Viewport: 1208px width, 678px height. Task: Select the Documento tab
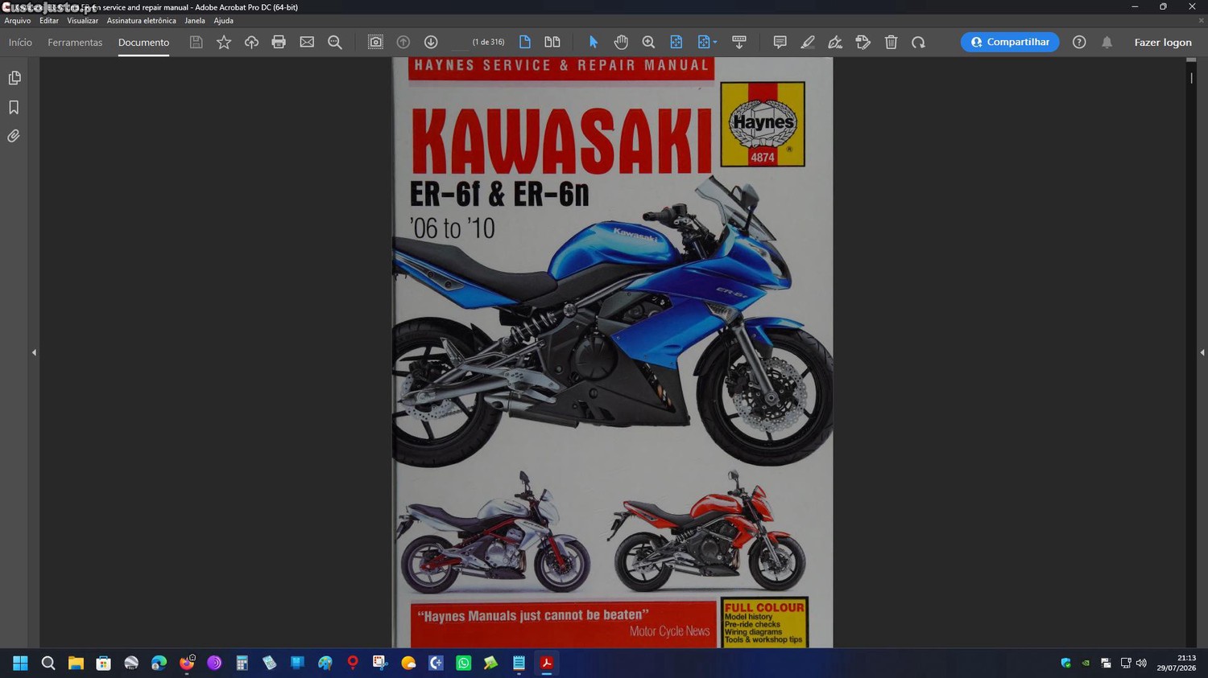point(143,43)
